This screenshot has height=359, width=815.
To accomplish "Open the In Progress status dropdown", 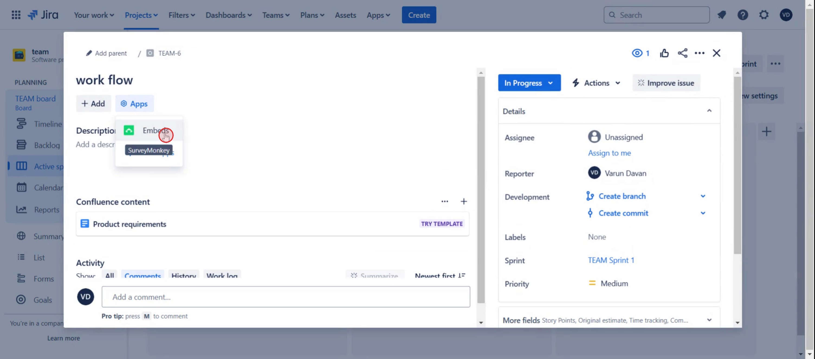I will coord(529,83).
